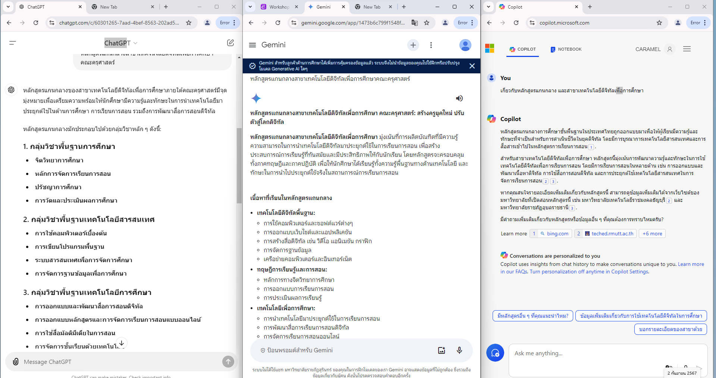
Task: Click the ChatGPT new chat compose icon
Action: coord(230,43)
